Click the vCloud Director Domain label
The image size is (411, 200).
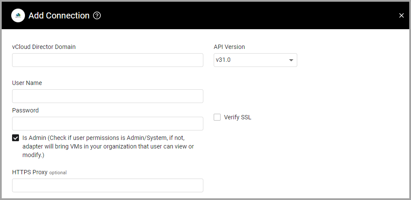pos(44,47)
